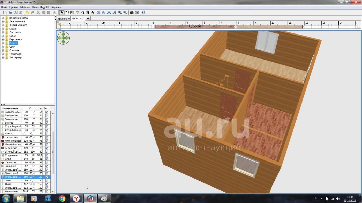Expand the Кухня catalog category
Screen dimensions: 362x203
[x=3, y=29]
